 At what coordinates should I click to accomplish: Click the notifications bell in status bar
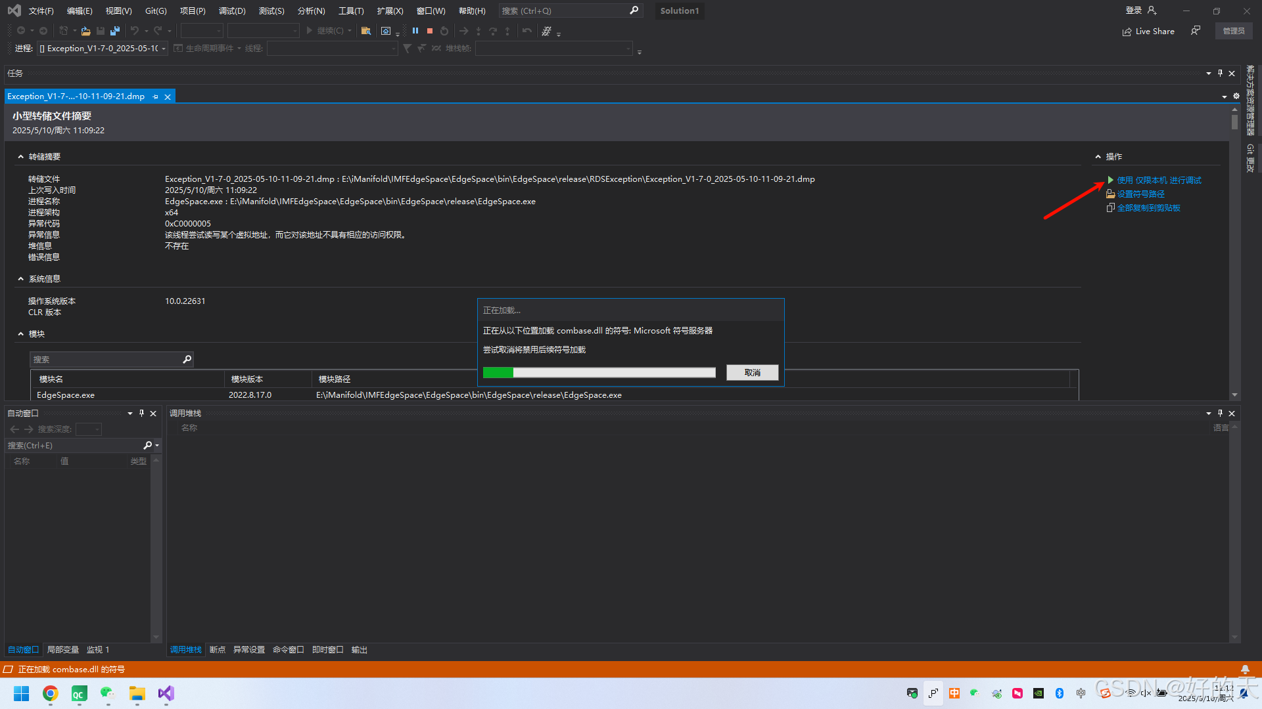1245,669
